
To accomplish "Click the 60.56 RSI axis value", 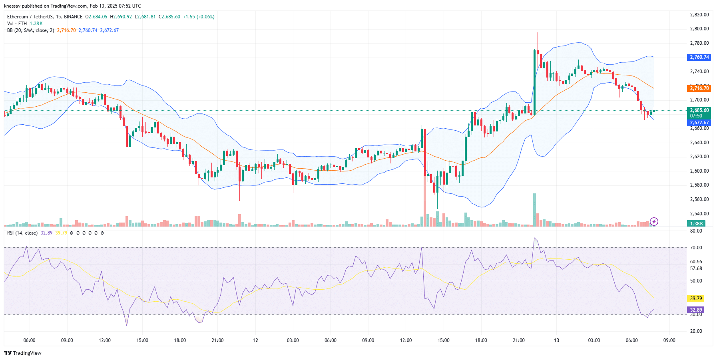I will tap(696, 262).
